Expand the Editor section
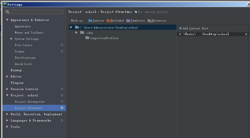Viewport: 250px width, 138px height. point(7,76)
